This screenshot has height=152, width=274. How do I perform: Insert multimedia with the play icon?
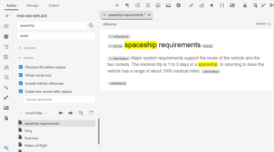(178, 5)
